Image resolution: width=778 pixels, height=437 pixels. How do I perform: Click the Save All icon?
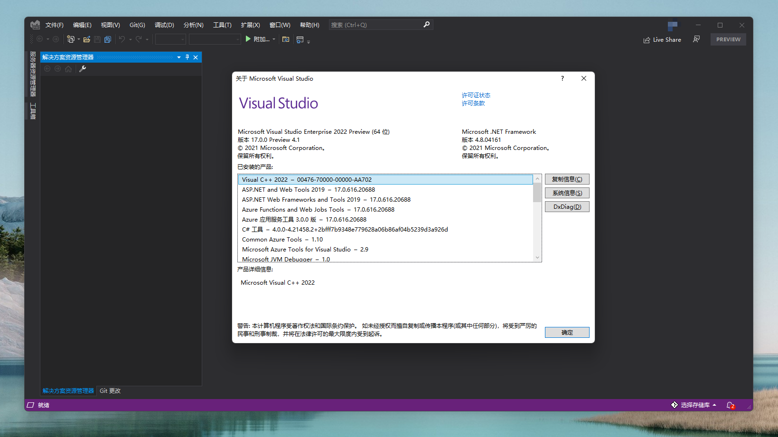(108, 39)
